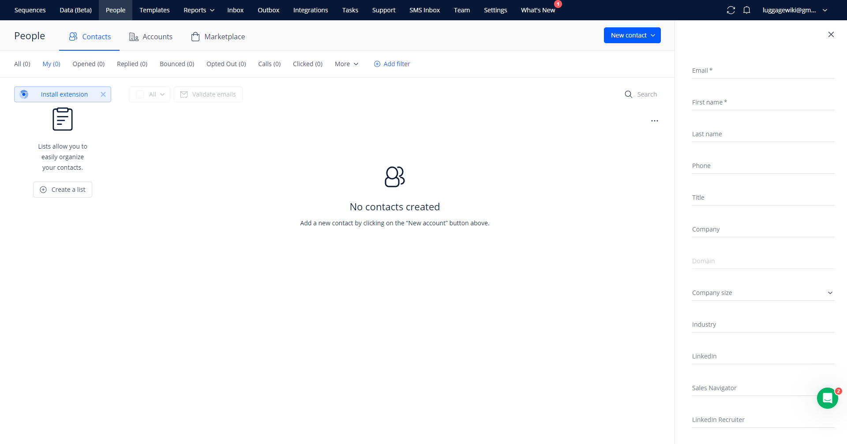Close the new contact side panel
847x444 pixels.
click(831, 34)
